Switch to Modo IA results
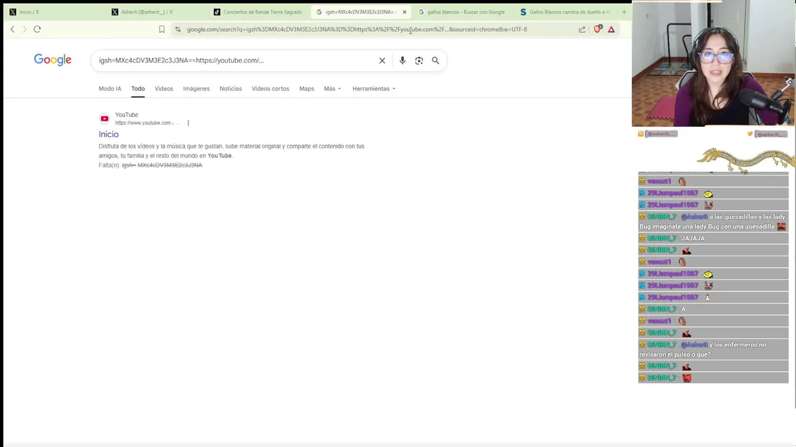The height and width of the screenshot is (447, 796). [x=110, y=89]
